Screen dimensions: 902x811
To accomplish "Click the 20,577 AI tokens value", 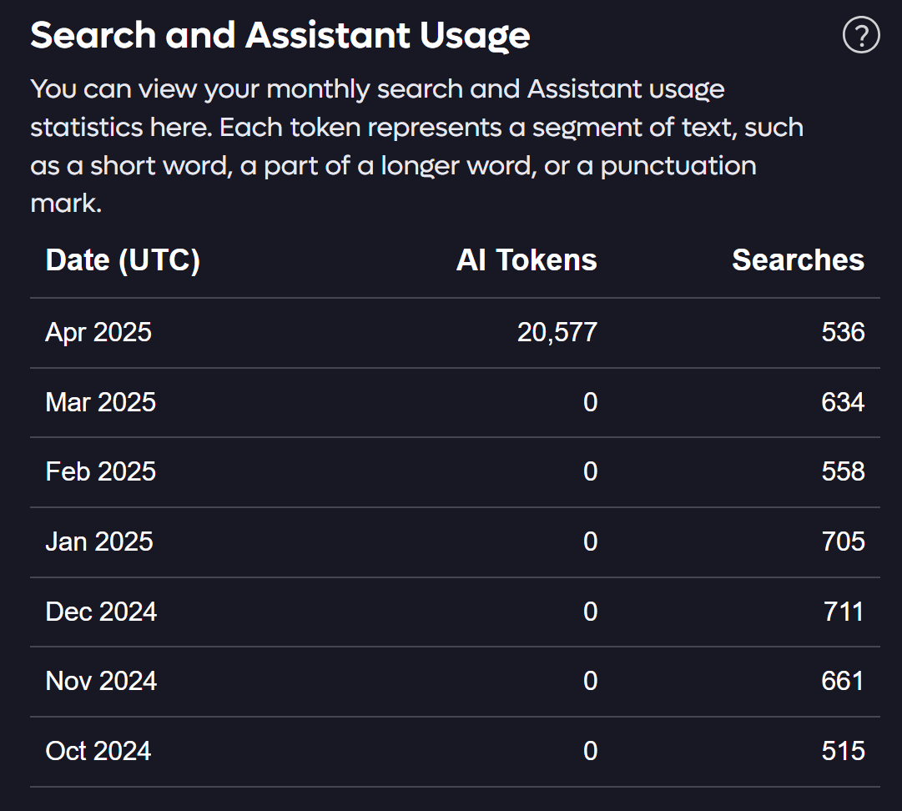I will (x=557, y=332).
